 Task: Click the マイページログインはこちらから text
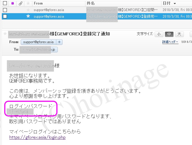[45, 132]
